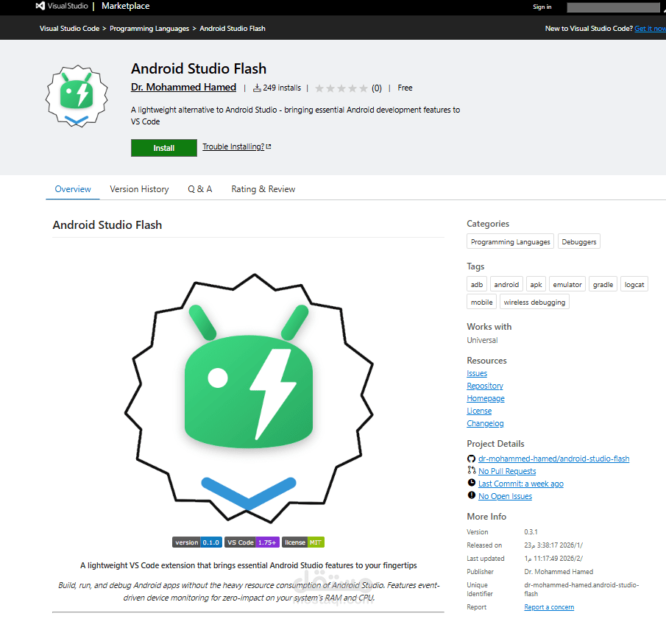Open the Changelog link under Resources
The height and width of the screenshot is (619, 666).
pyautogui.click(x=485, y=423)
